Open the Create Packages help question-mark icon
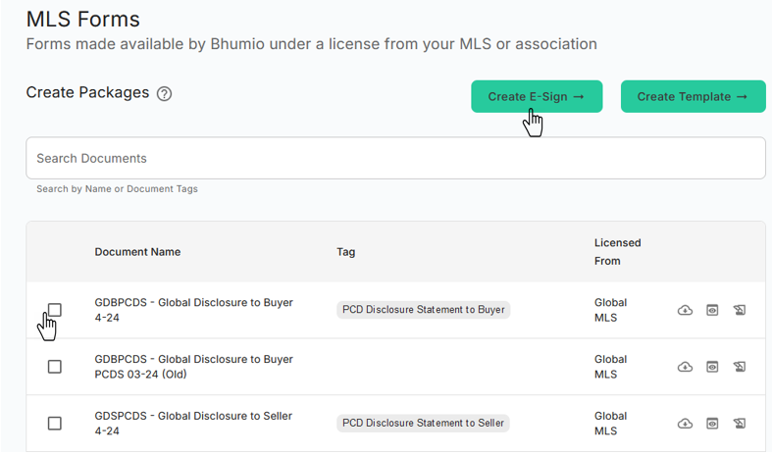Image resolution: width=772 pixels, height=455 pixels. coord(165,94)
